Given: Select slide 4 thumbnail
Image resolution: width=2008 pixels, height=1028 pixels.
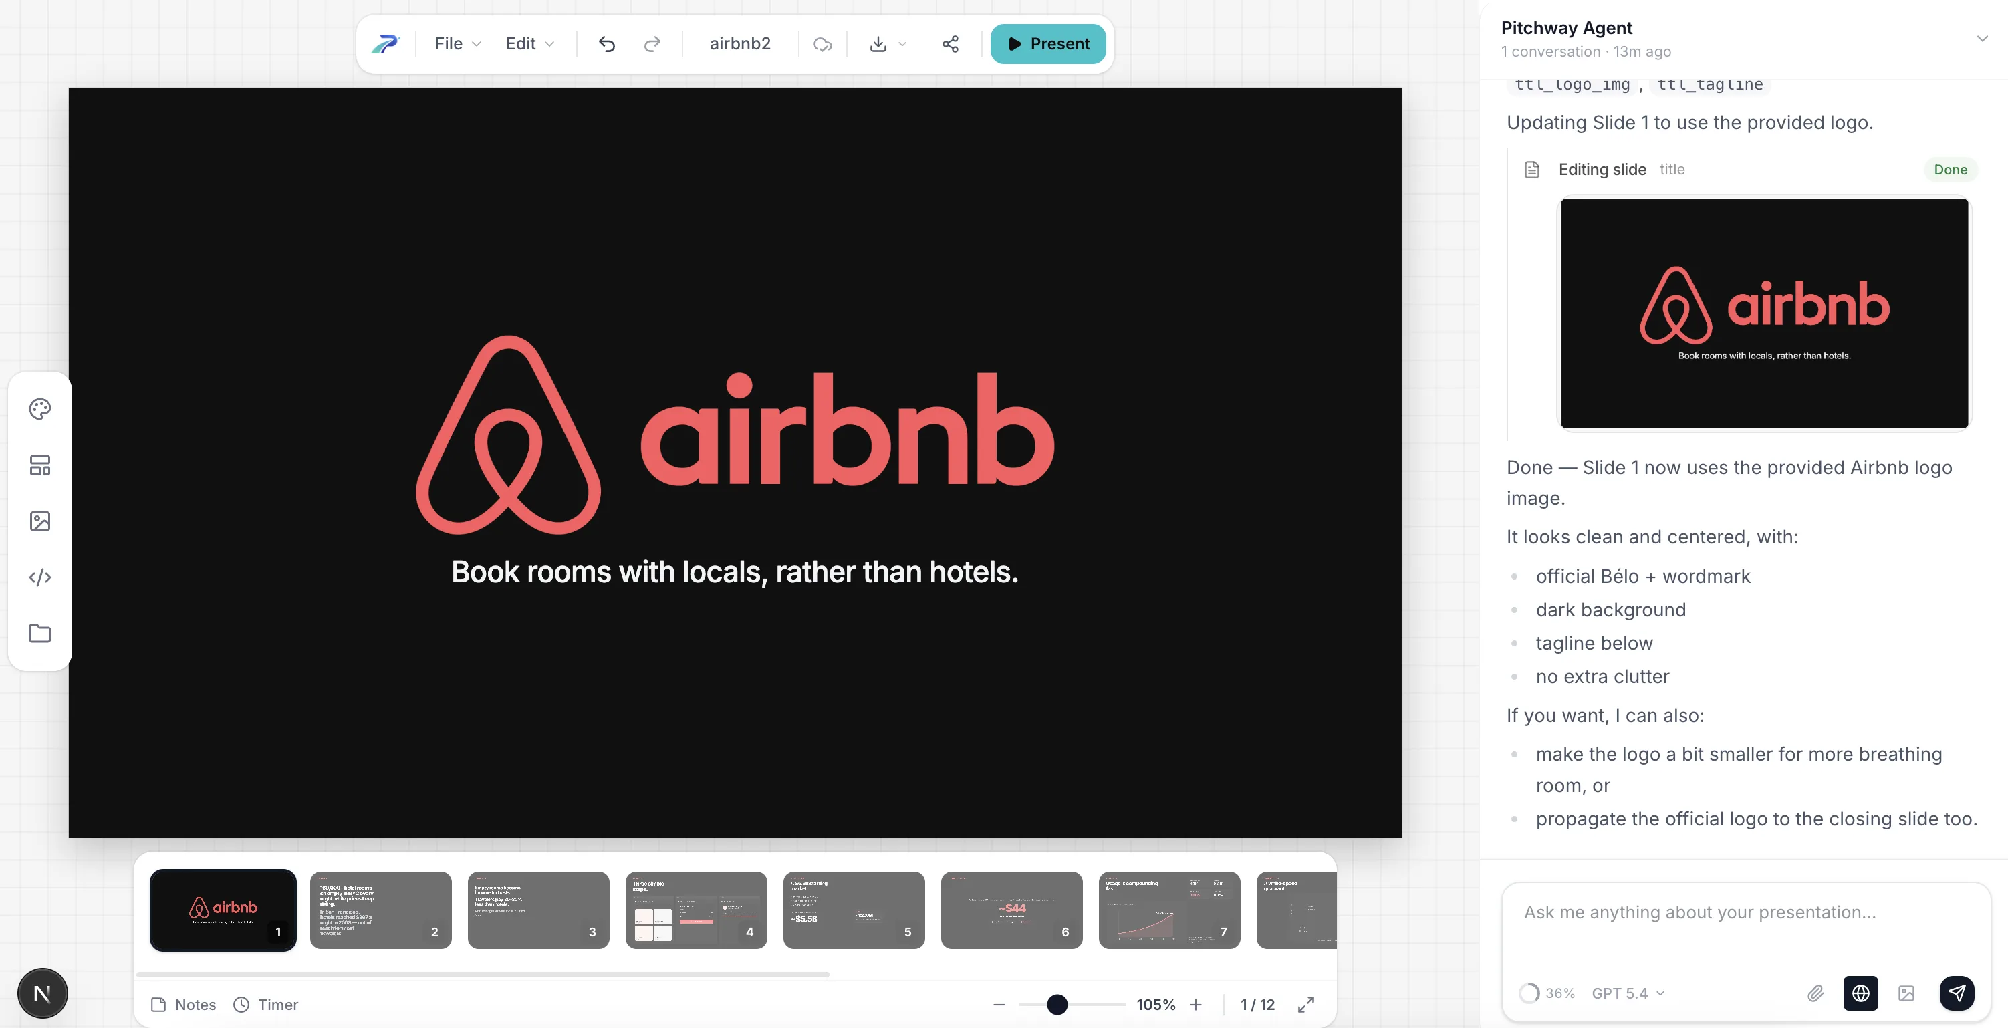Looking at the screenshot, I should (695, 910).
